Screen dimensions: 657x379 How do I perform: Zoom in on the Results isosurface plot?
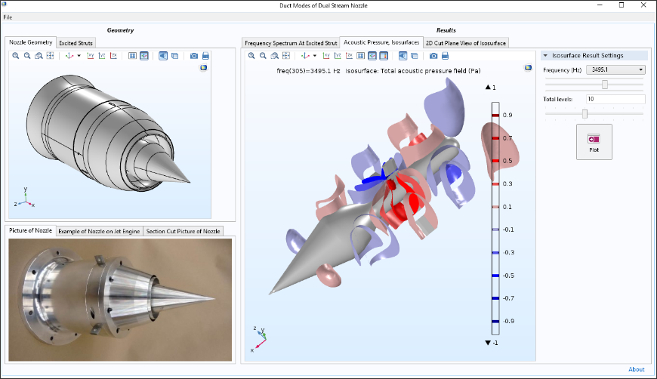point(251,56)
